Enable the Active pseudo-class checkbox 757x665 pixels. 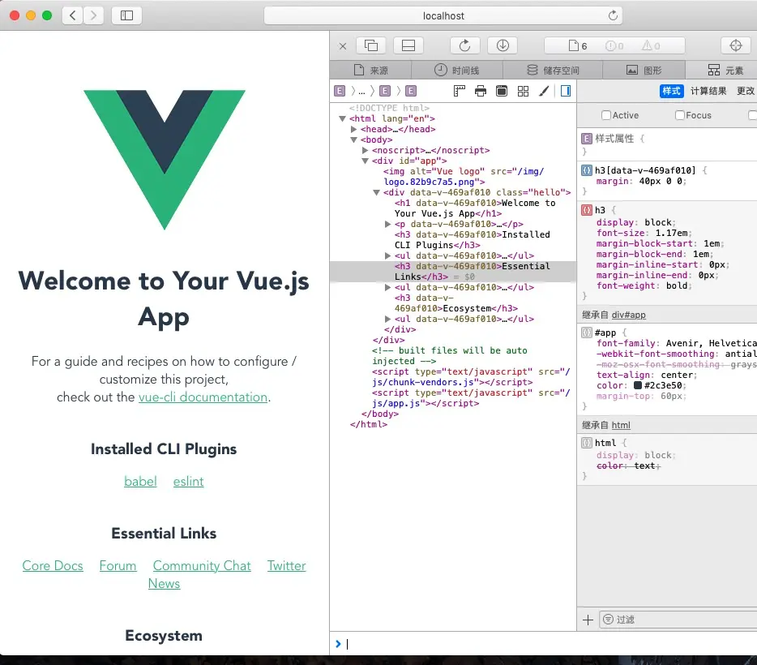(x=606, y=115)
